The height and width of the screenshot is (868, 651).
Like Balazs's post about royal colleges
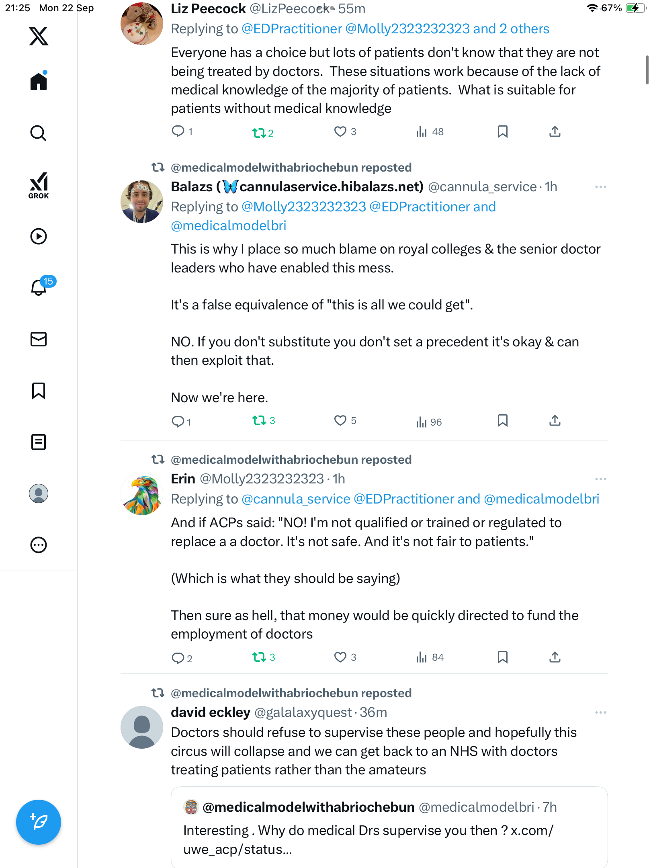[340, 421]
